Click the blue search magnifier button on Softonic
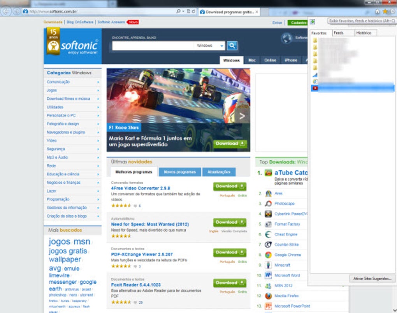The image size is (397, 313). click(232, 46)
